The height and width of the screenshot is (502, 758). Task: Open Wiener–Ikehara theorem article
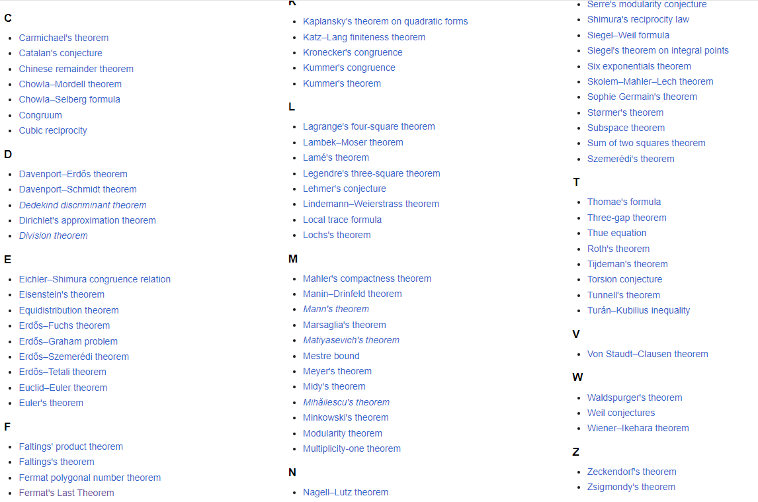click(x=638, y=428)
